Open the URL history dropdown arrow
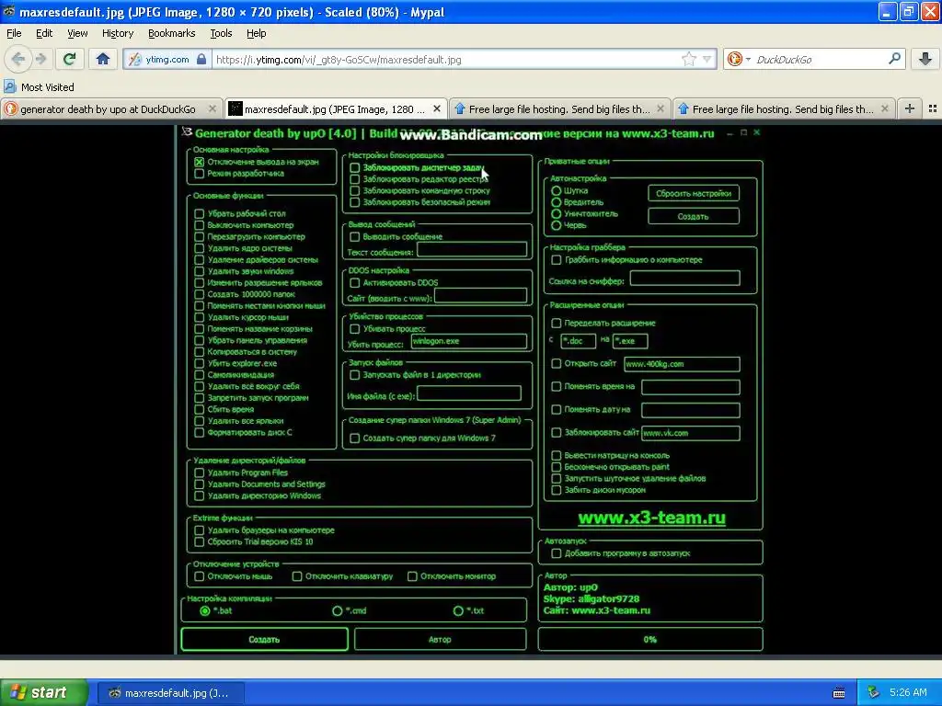Viewport: 942px width, 706px height. (707, 59)
